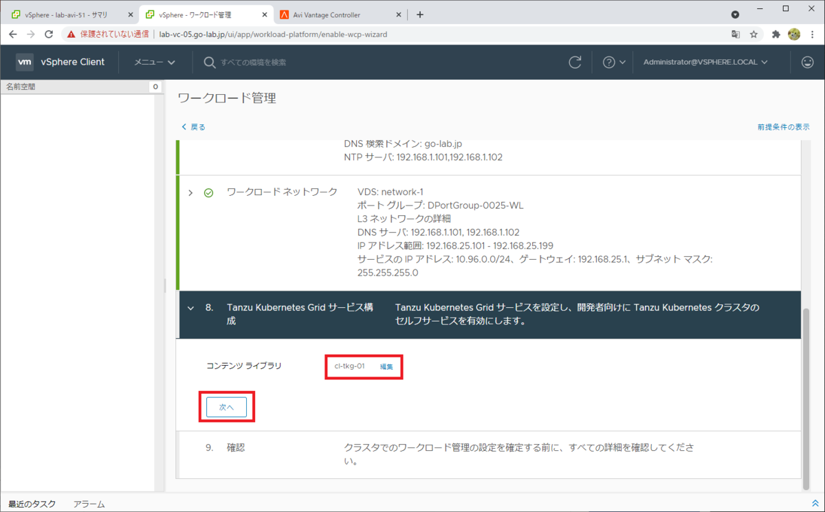The width and height of the screenshot is (825, 512).
Task: Collapse the Tanzu Kubernetes Grid サービス構成 section
Action: click(x=190, y=308)
